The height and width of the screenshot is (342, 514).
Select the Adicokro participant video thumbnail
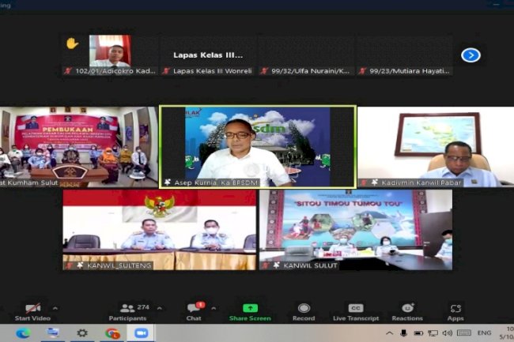[109, 51]
